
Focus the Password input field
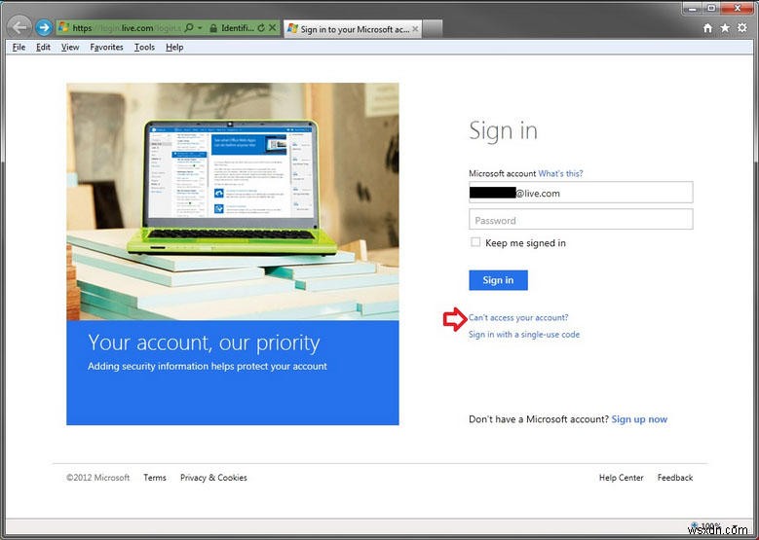pos(581,220)
